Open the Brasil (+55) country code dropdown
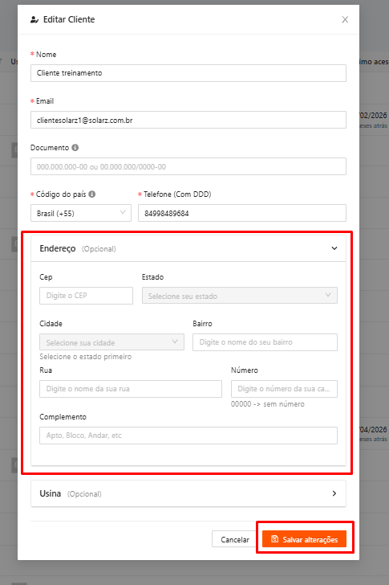This screenshot has height=585, width=389. [81, 213]
